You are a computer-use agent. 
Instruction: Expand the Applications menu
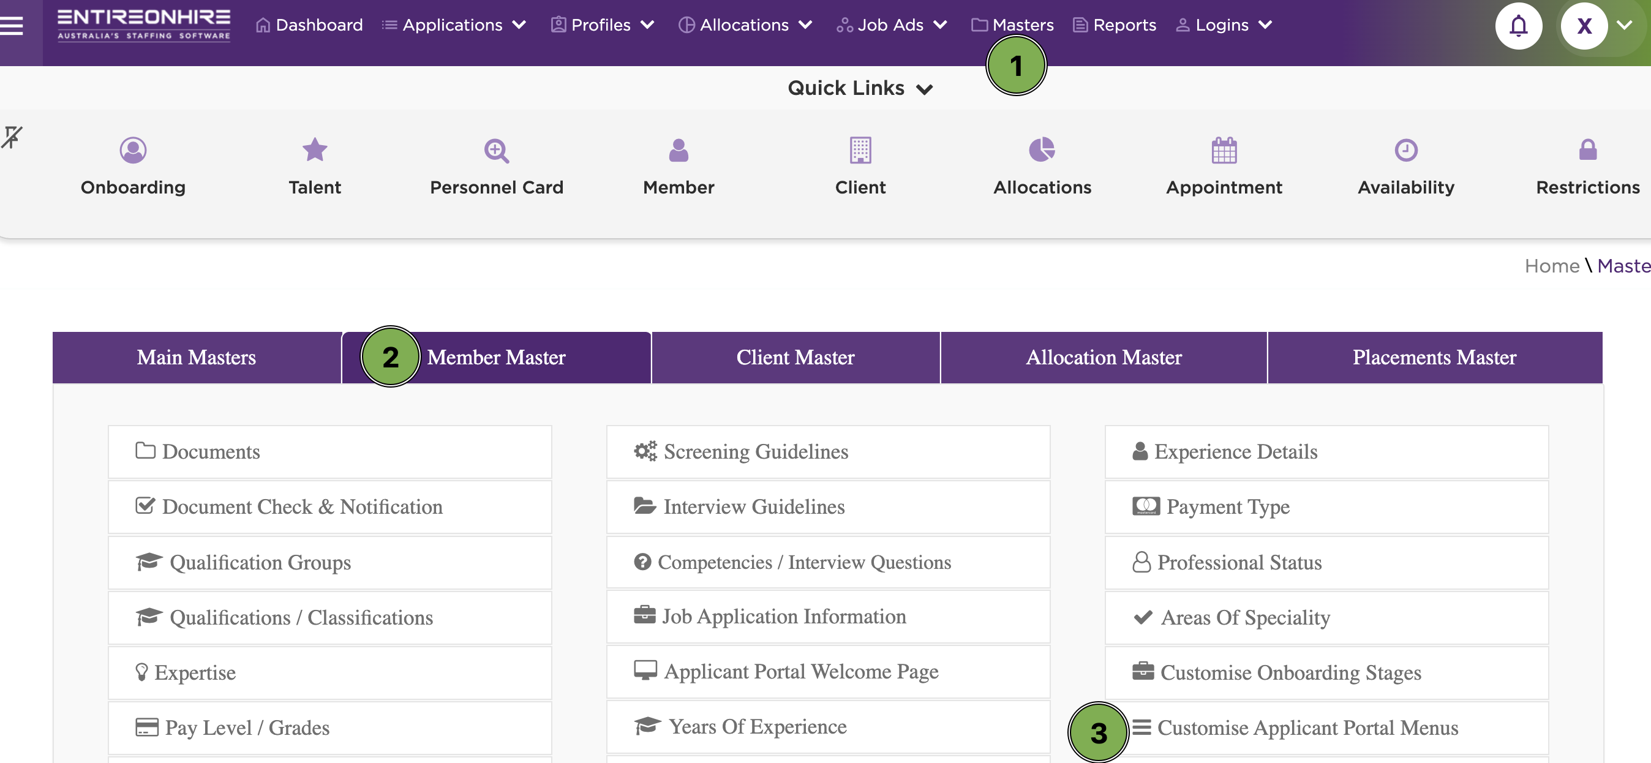tap(454, 25)
